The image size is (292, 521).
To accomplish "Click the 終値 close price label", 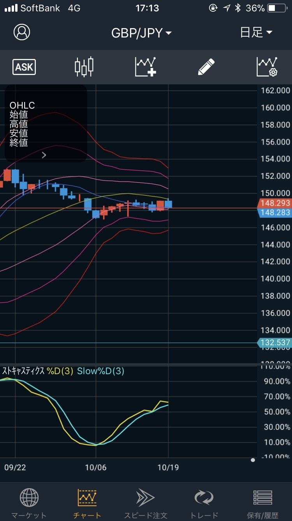I will coord(19,143).
